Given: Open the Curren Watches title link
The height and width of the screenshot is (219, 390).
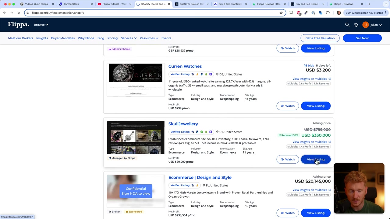Looking at the screenshot, I should click(185, 66).
